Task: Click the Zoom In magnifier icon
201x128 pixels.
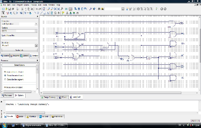Action: tap(49, 9)
